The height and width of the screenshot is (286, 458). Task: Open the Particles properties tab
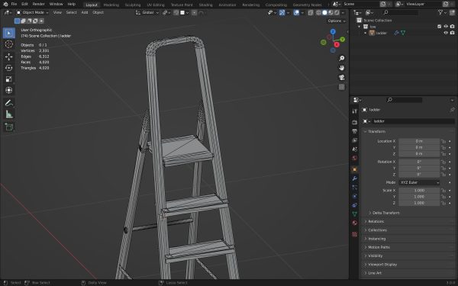(355, 188)
